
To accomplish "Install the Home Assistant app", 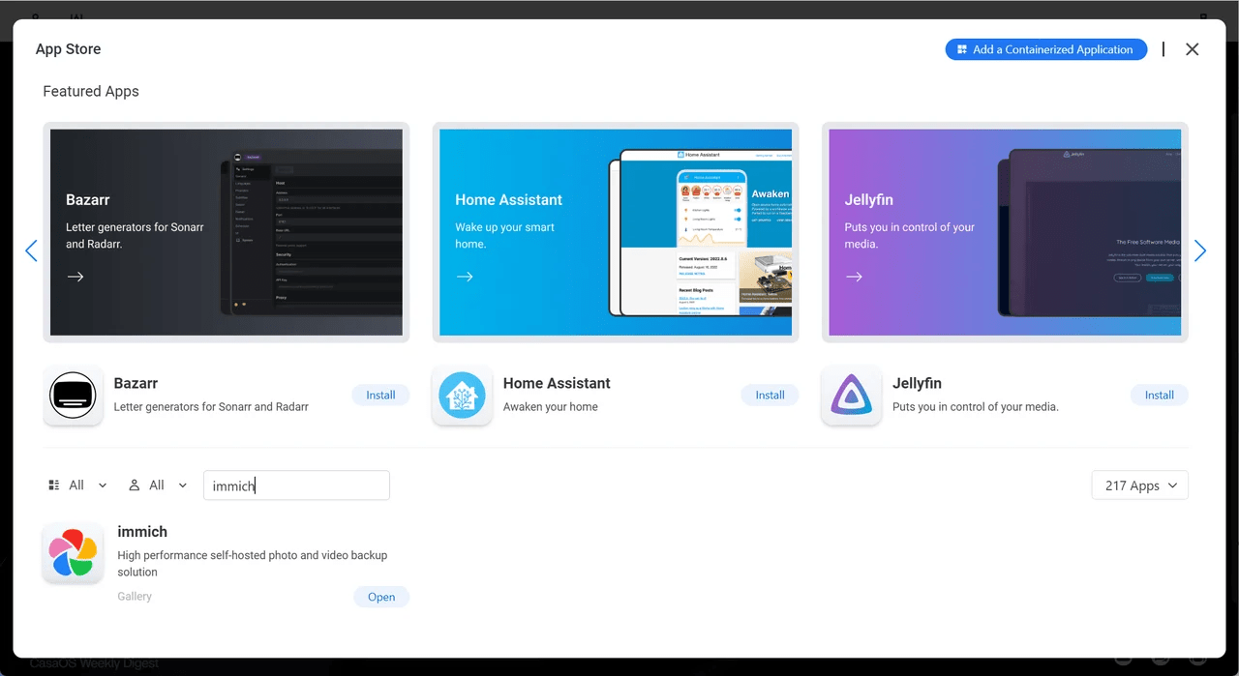I will click(x=770, y=395).
